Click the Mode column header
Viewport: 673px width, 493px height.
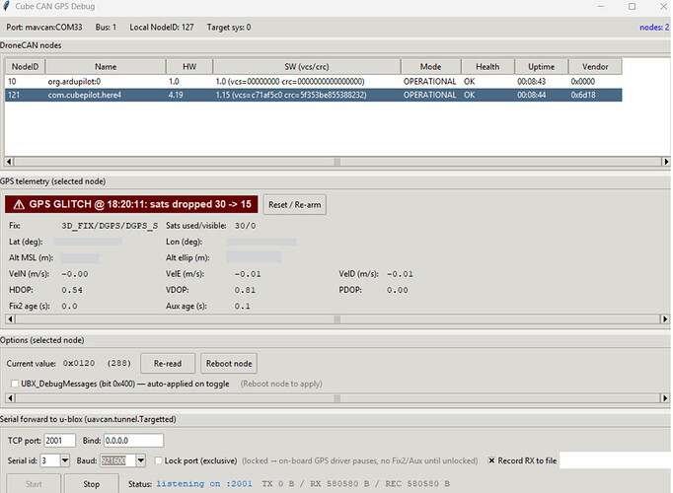(430, 67)
